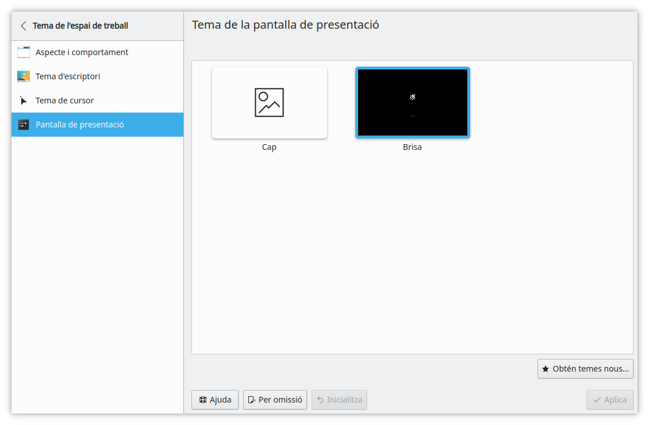Select the Tema d'escriptori wallpaper icon
This screenshot has width=649, height=425.
[x=23, y=76]
